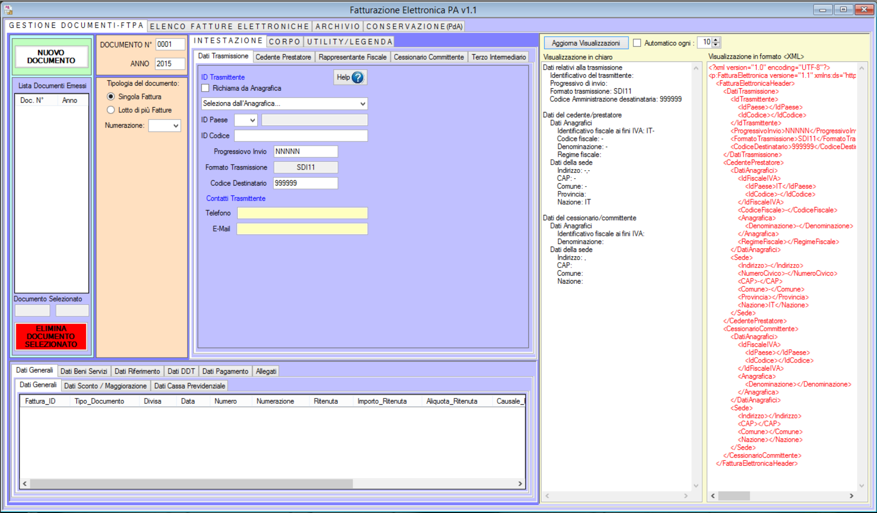This screenshot has width=877, height=513.
Task: Click the horizontal scrollbar of the invoice grid
Action: [191, 484]
